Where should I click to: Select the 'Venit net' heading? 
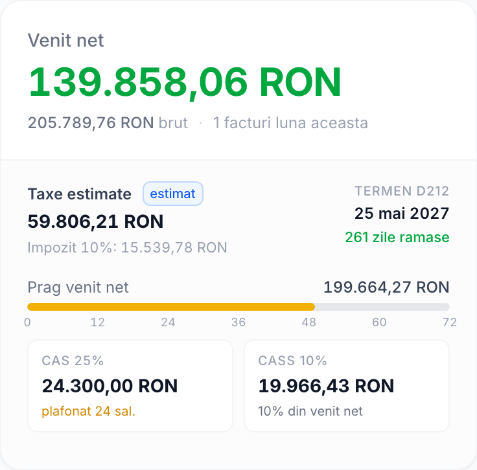point(65,40)
